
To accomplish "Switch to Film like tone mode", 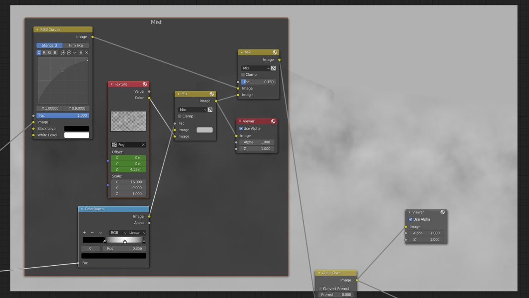I will [76, 46].
